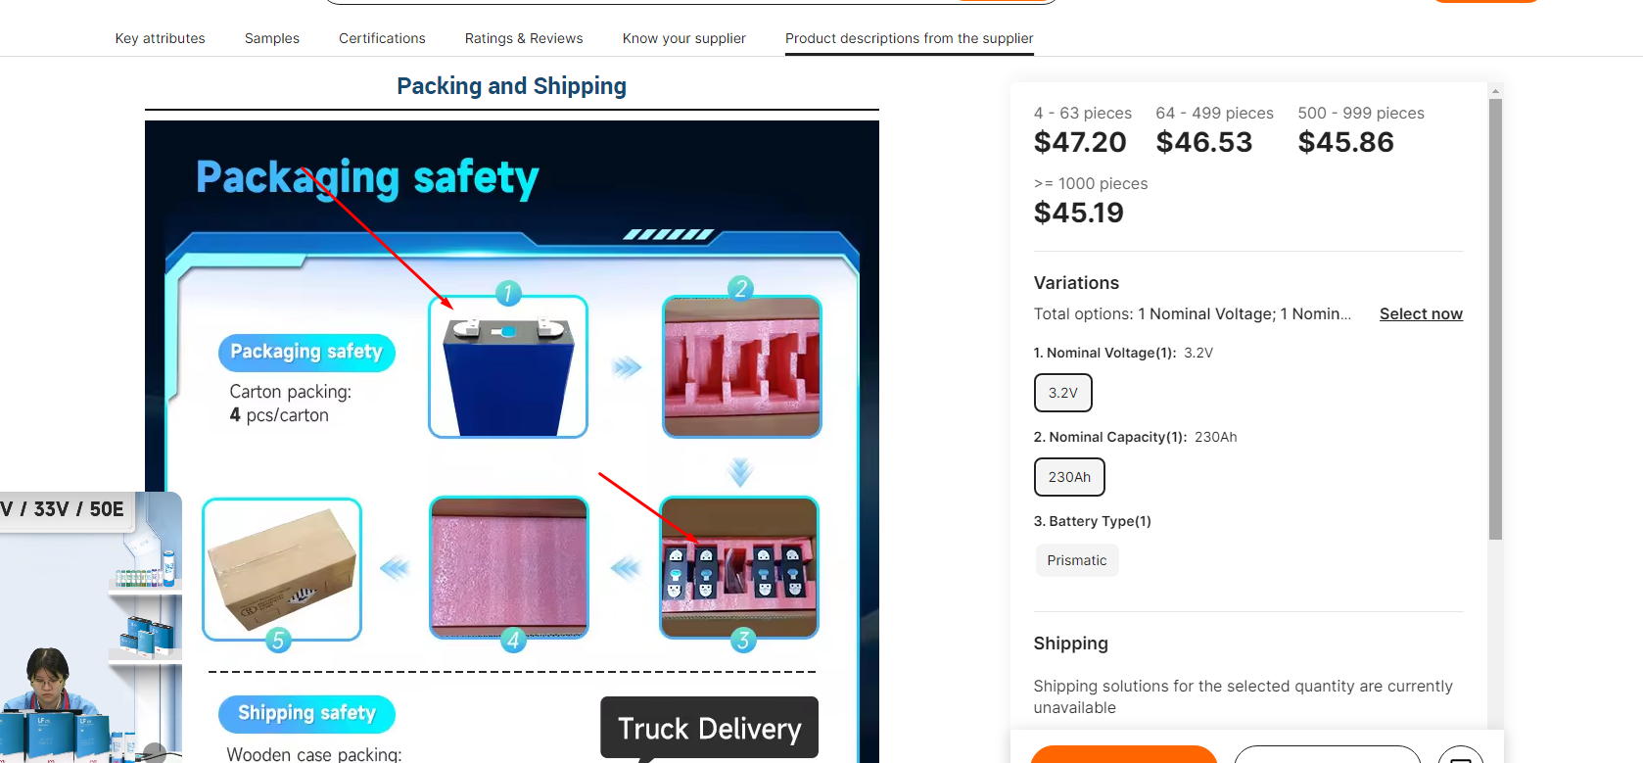Screen dimensions: 1643x763
Task: Select the Know your supplier tab
Action: [683, 38]
